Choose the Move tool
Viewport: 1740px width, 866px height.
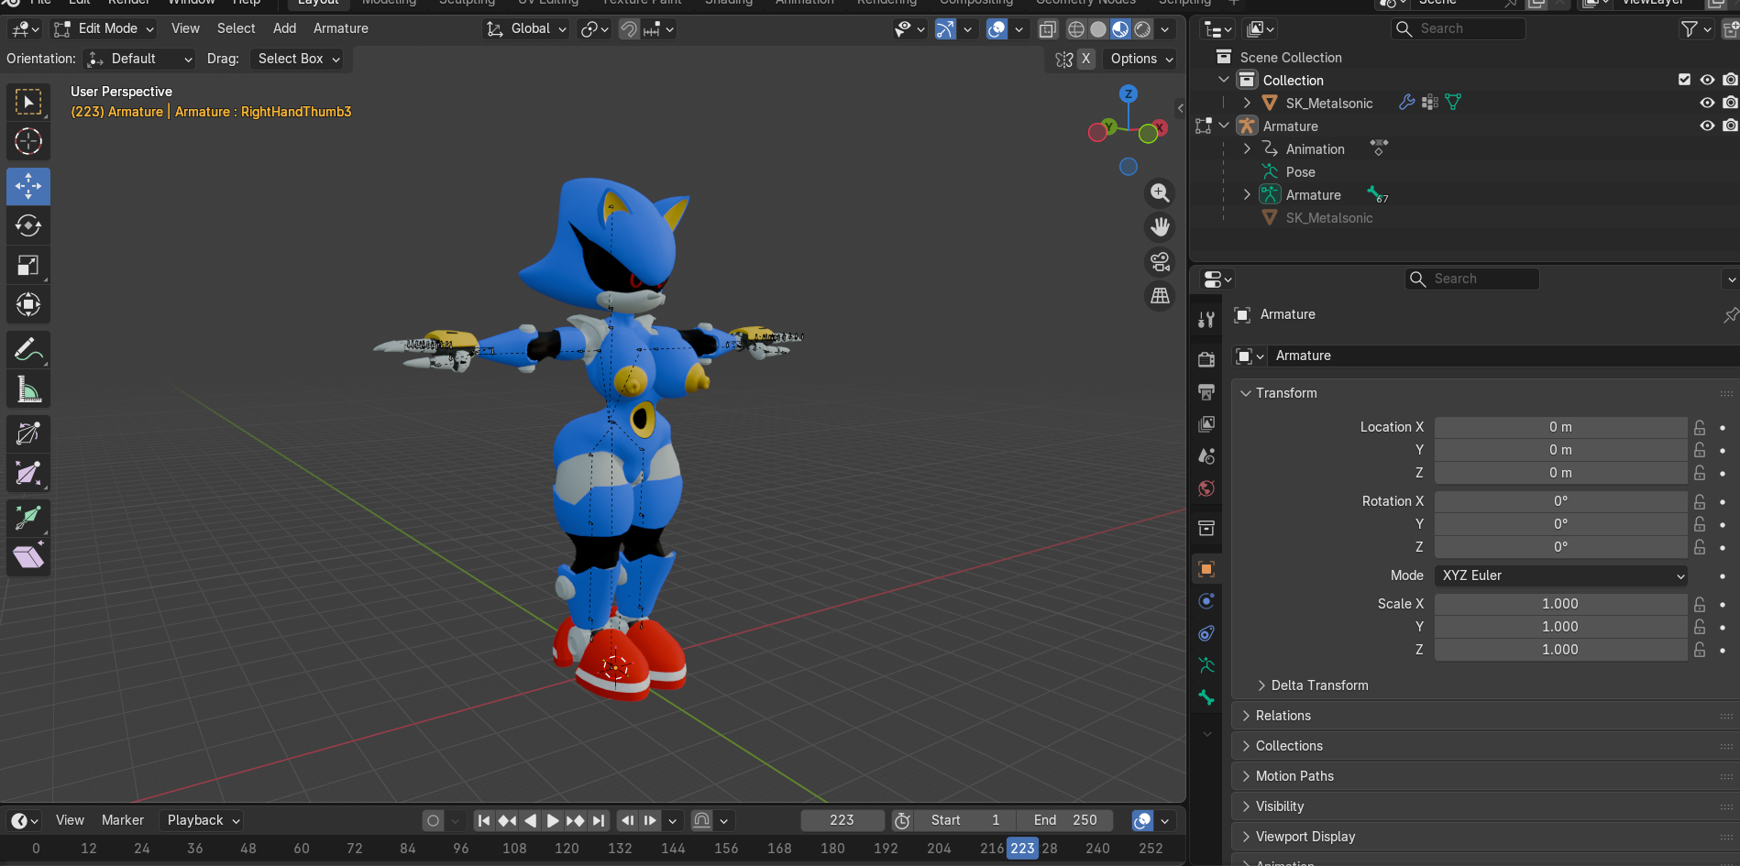click(28, 186)
